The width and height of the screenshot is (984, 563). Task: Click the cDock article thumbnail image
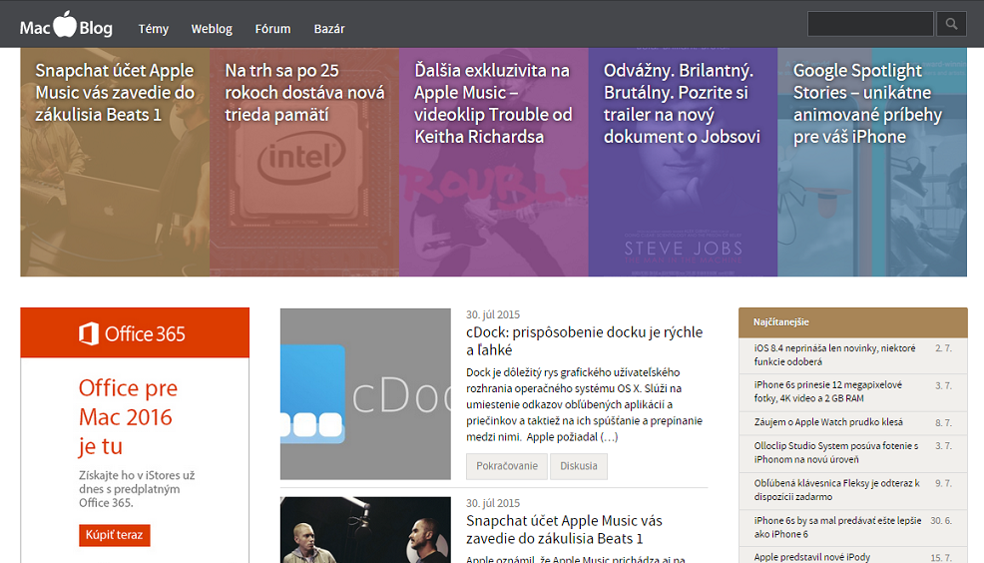[x=365, y=393]
